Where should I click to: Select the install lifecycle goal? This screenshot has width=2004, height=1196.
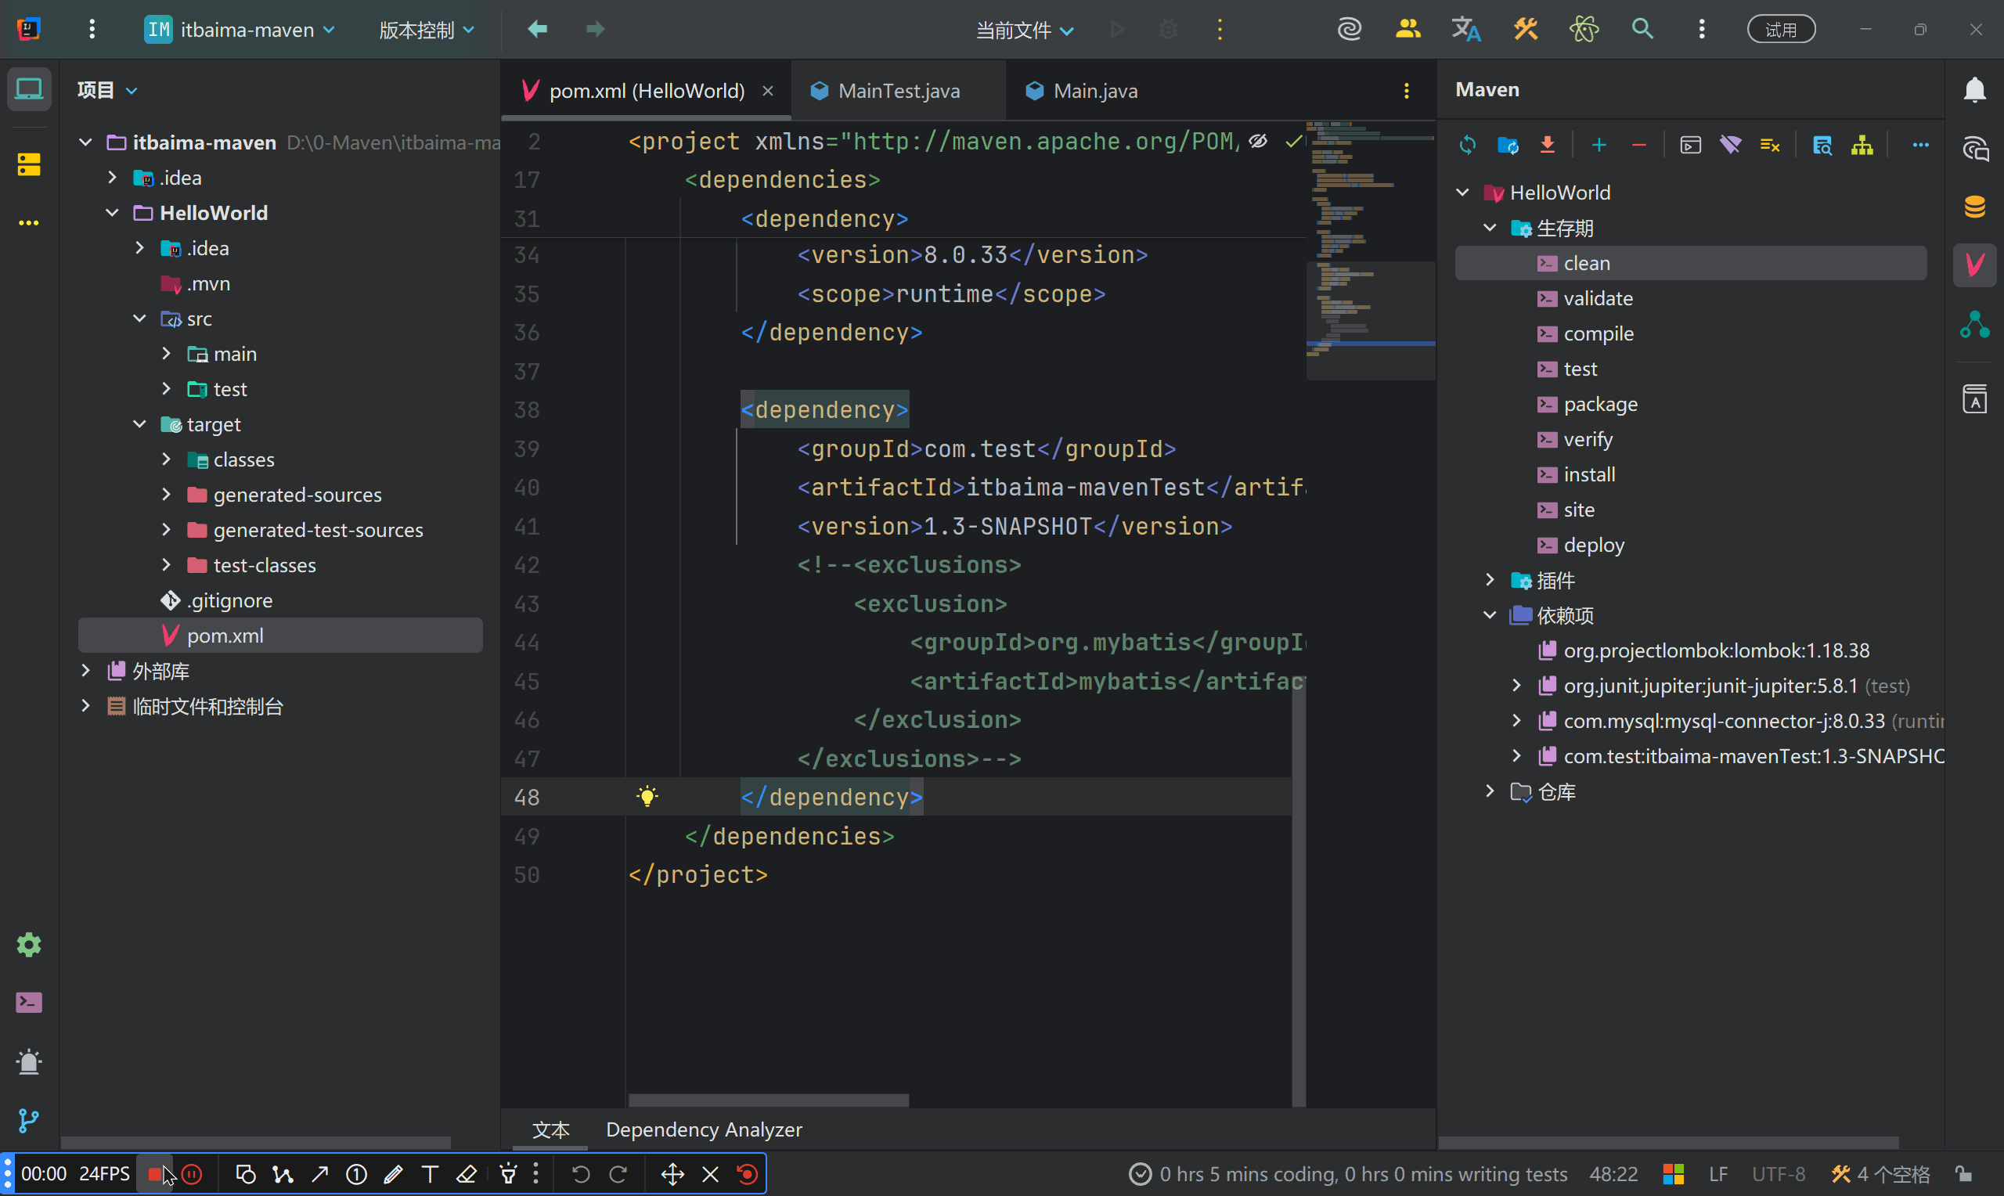1588,474
